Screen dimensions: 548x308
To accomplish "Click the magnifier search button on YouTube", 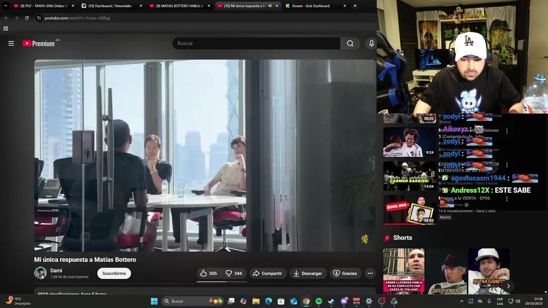I will click(350, 43).
